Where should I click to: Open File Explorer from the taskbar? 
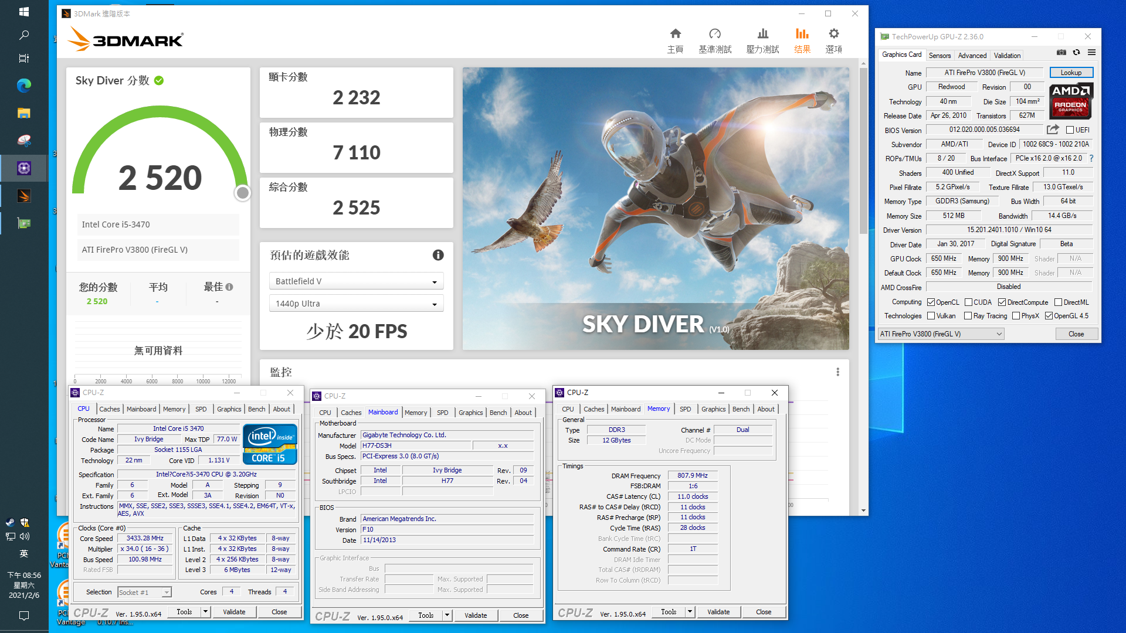coord(24,113)
